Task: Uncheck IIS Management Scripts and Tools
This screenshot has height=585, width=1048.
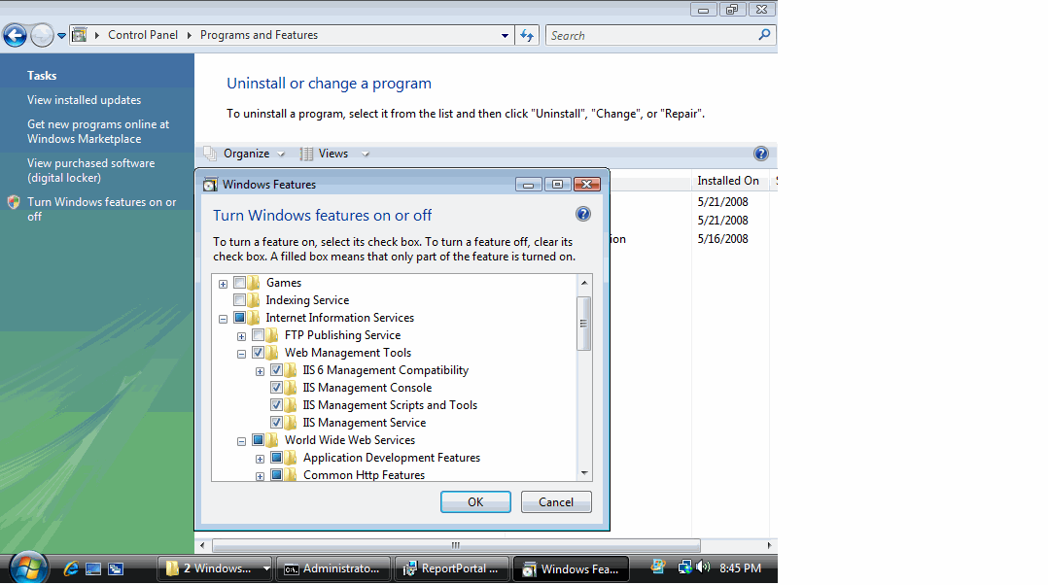Action: click(276, 404)
